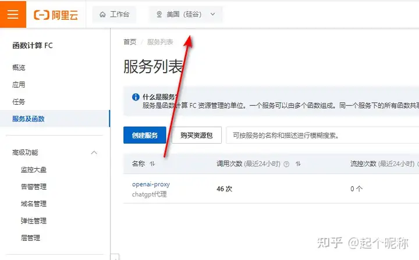
Task: Click the 创建服务 button
Action: (x=145, y=135)
